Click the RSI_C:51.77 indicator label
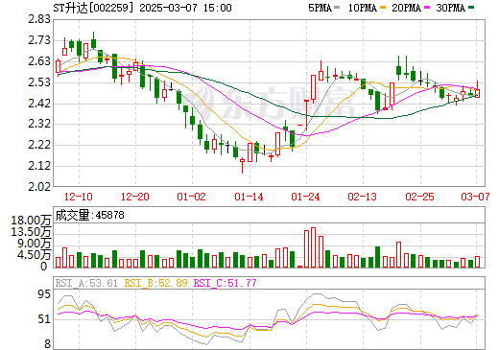This screenshot has height=350, width=499. point(226,283)
